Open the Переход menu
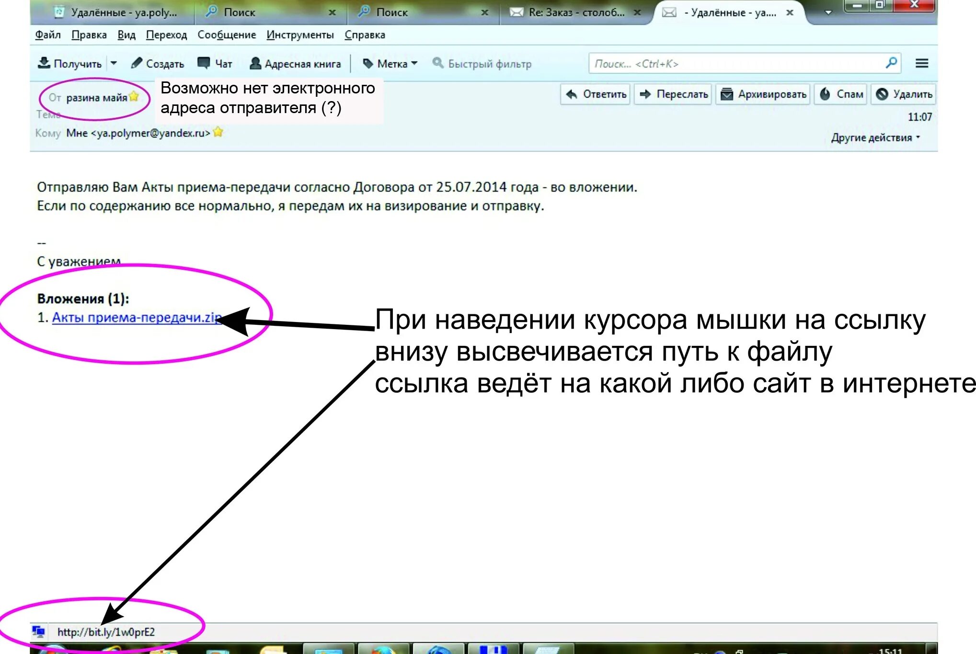Image resolution: width=976 pixels, height=654 pixels. tap(167, 35)
